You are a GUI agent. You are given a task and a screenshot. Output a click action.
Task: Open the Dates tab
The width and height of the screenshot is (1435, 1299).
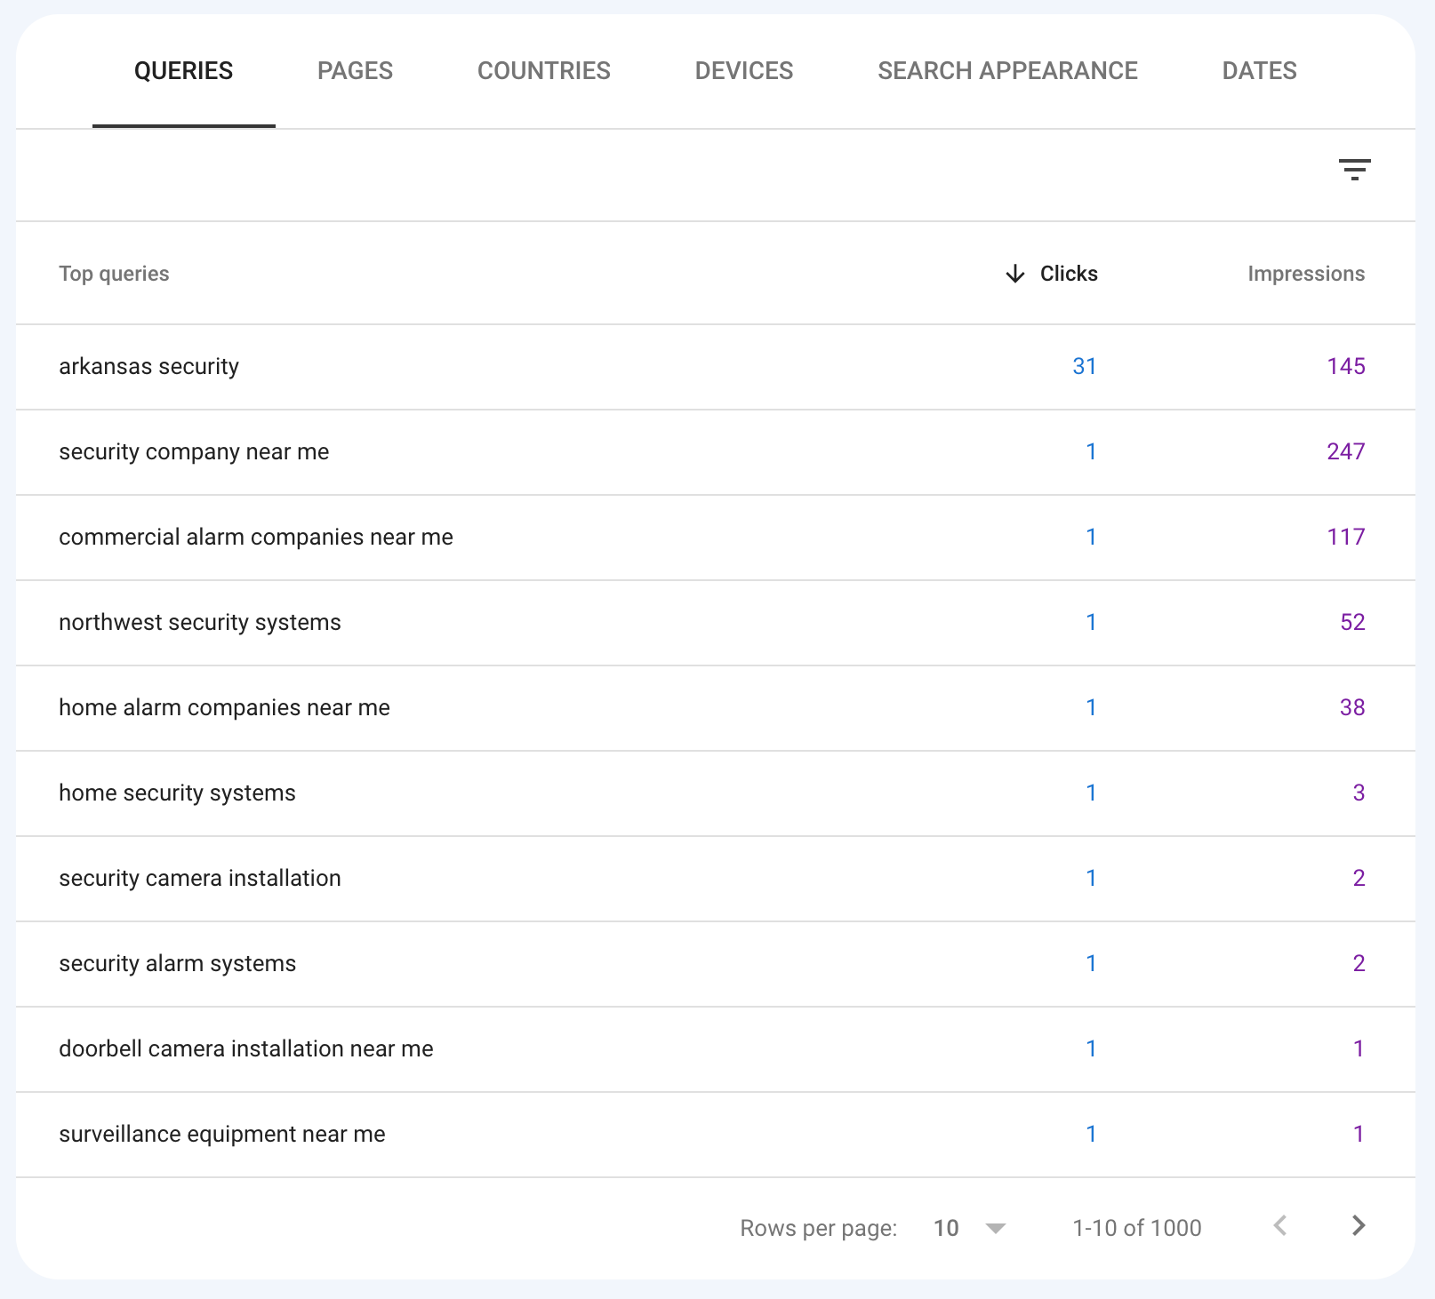1259,71
